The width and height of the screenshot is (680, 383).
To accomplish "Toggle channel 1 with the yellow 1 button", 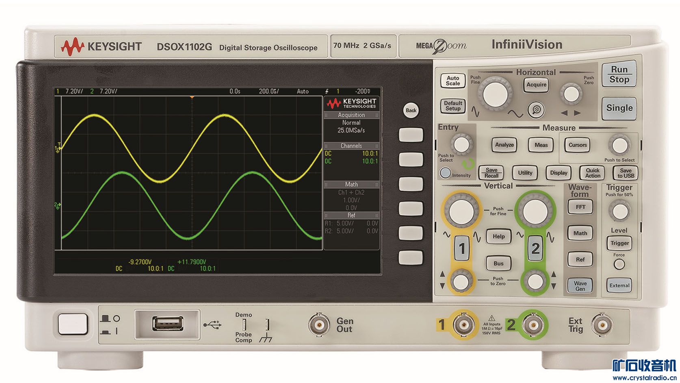I will (x=461, y=248).
